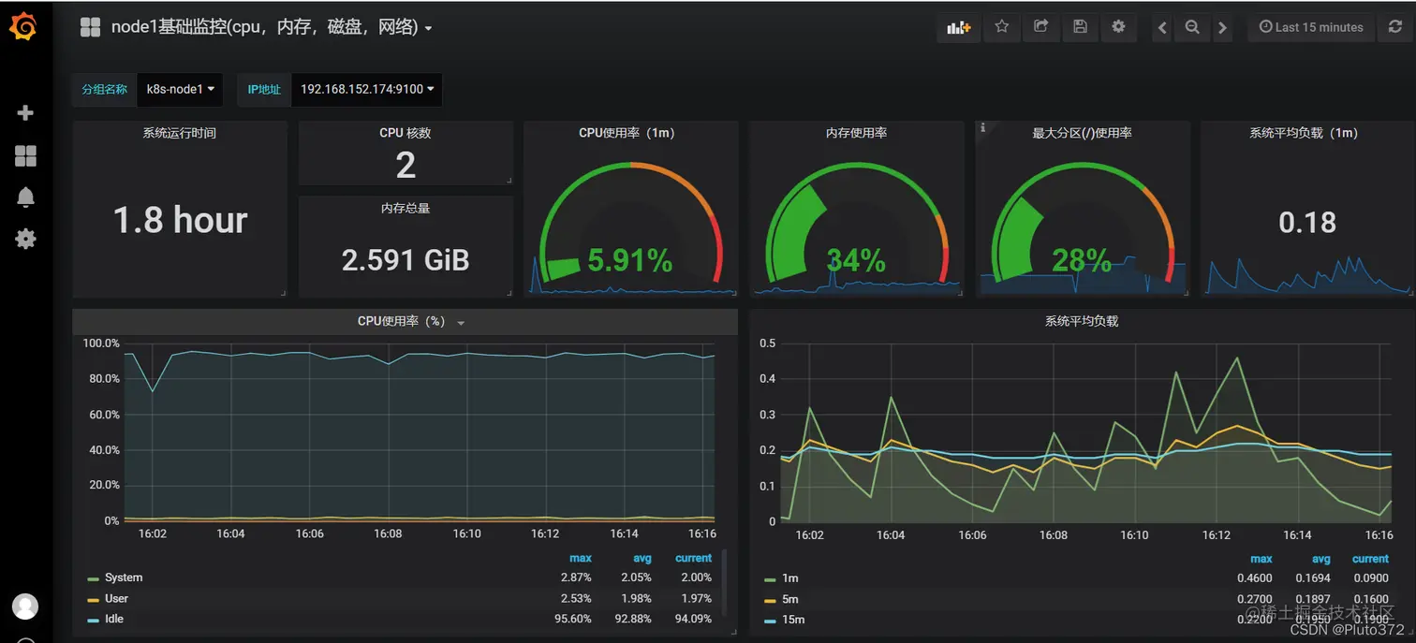Open dashboard settings gear in top bar

pos(1118,27)
